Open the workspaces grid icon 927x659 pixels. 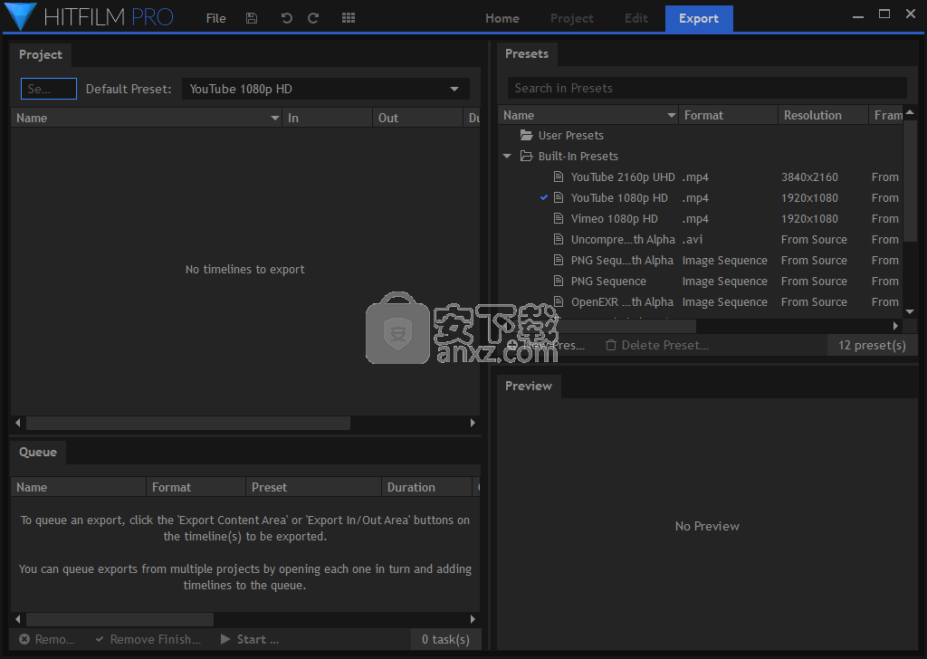349,18
